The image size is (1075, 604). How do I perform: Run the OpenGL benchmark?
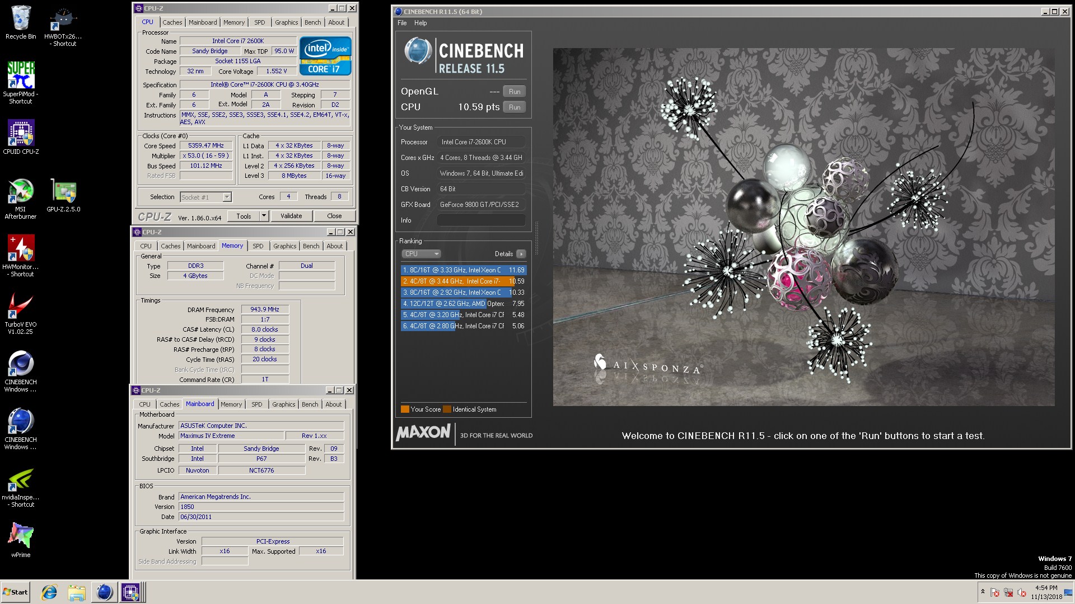pos(515,92)
